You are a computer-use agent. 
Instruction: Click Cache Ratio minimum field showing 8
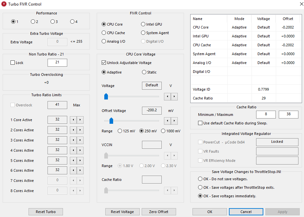coord(266,114)
